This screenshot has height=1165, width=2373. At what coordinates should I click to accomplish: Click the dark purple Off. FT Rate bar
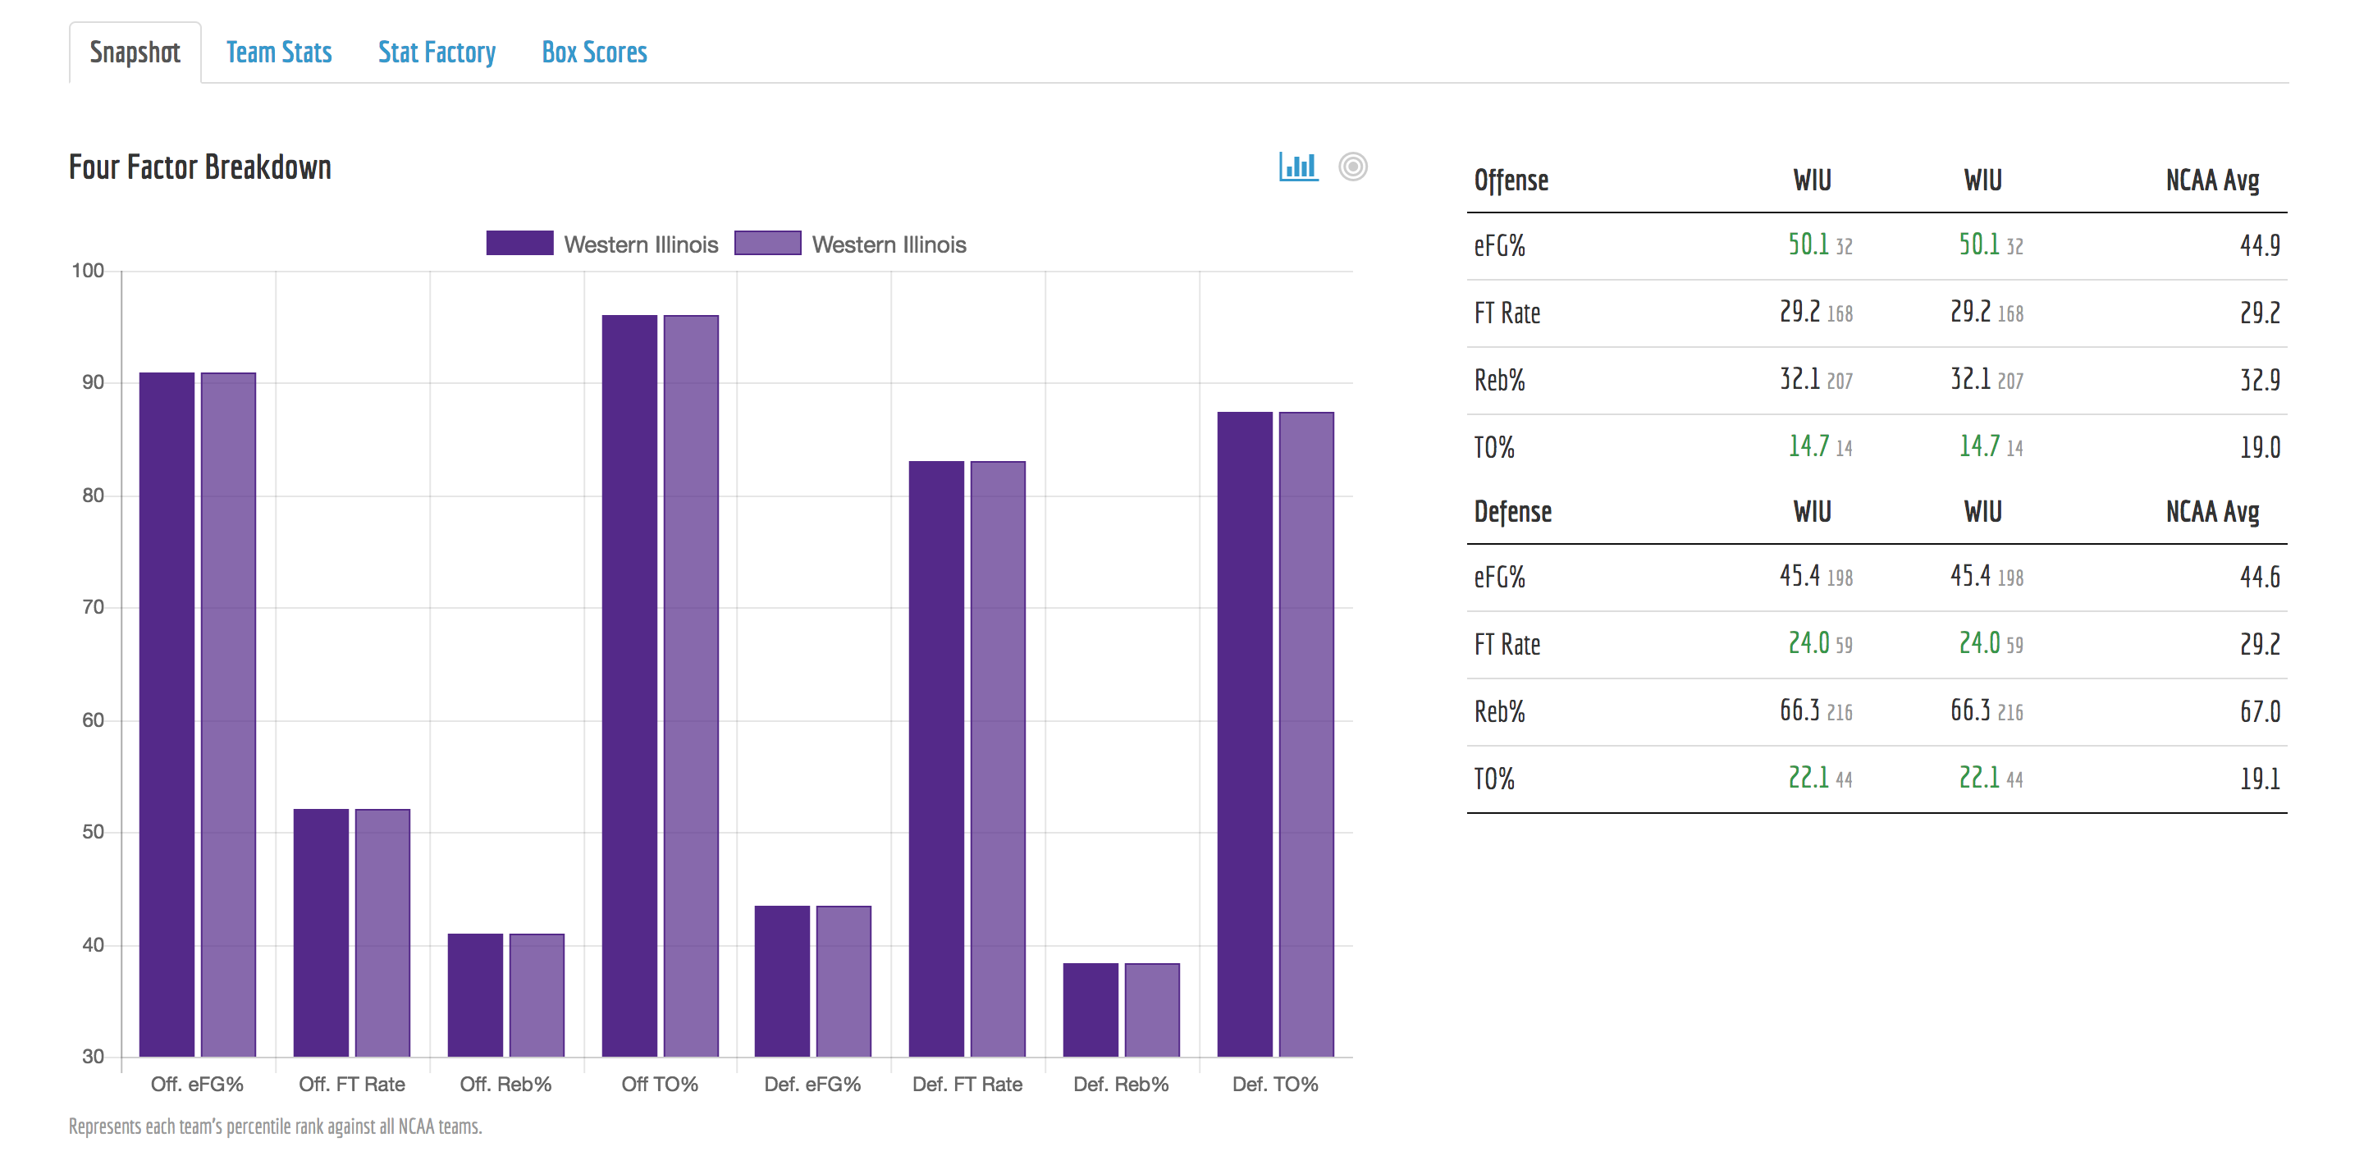(321, 932)
